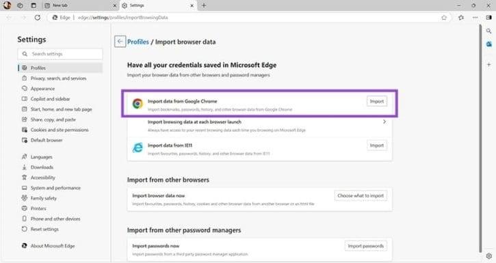
Task: Click Import button for IE11 data
Action: click(377, 146)
